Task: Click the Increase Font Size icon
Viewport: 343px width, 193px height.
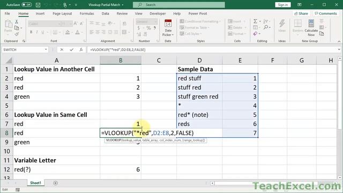Action: pos(76,24)
